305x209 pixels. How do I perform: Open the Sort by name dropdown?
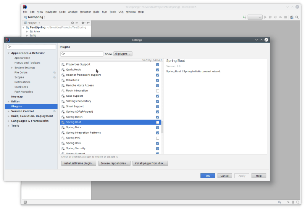pyautogui.click(x=152, y=60)
